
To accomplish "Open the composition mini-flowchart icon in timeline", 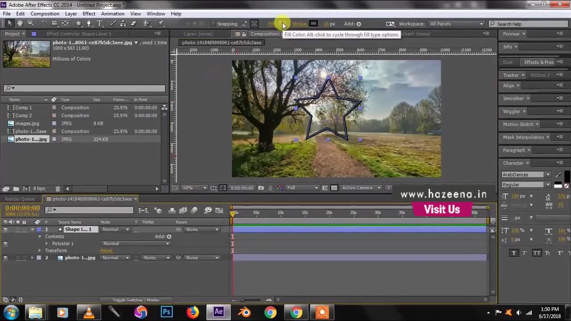I will (x=143, y=210).
